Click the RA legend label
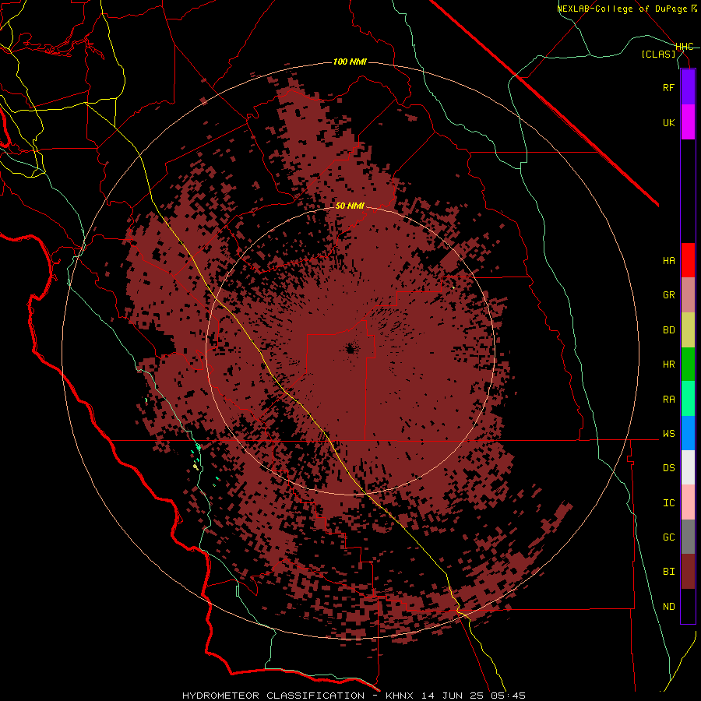Screen dimensions: 701x701 click(668, 399)
